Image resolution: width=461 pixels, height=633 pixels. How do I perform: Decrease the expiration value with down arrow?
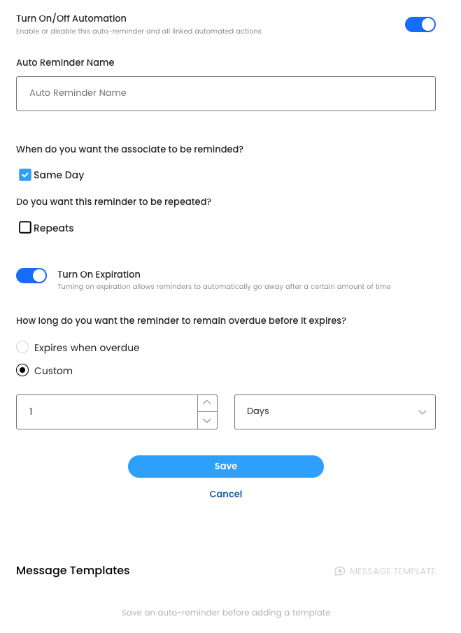coord(207,420)
